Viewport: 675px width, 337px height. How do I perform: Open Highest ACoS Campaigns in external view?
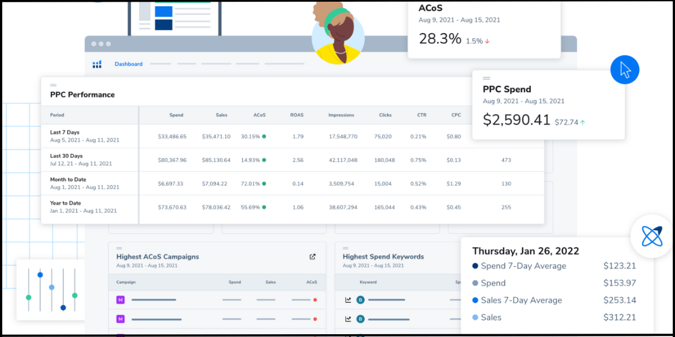[312, 257]
